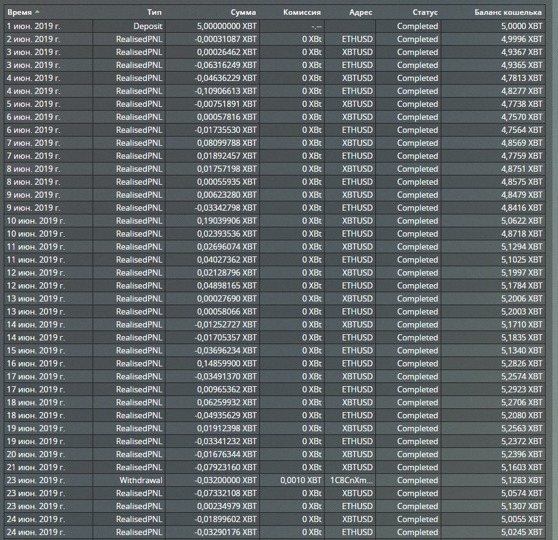Screen dimensions: 558x540
Task: Click the wallet balance 4,8569 XBT
Action: (522, 143)
